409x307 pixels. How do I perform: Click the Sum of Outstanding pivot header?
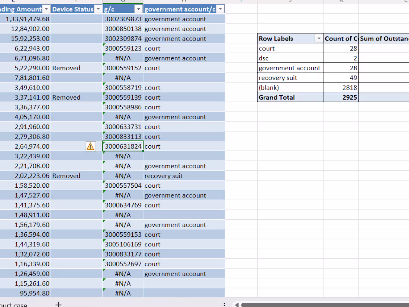point(384,39)
